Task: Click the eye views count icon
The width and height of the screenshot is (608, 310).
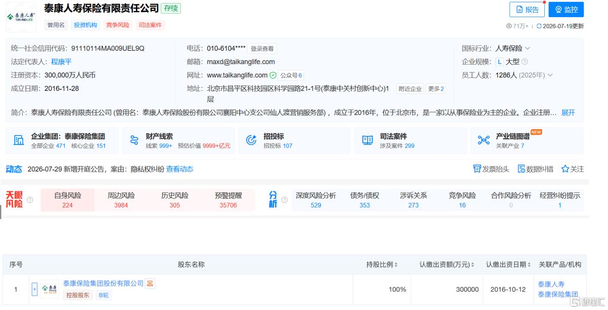Action: 509,26
